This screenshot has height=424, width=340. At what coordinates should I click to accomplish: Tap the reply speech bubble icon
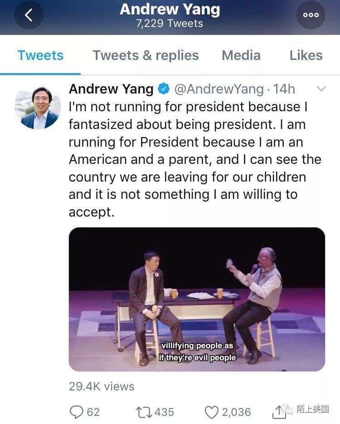click(x=76, y=412)
